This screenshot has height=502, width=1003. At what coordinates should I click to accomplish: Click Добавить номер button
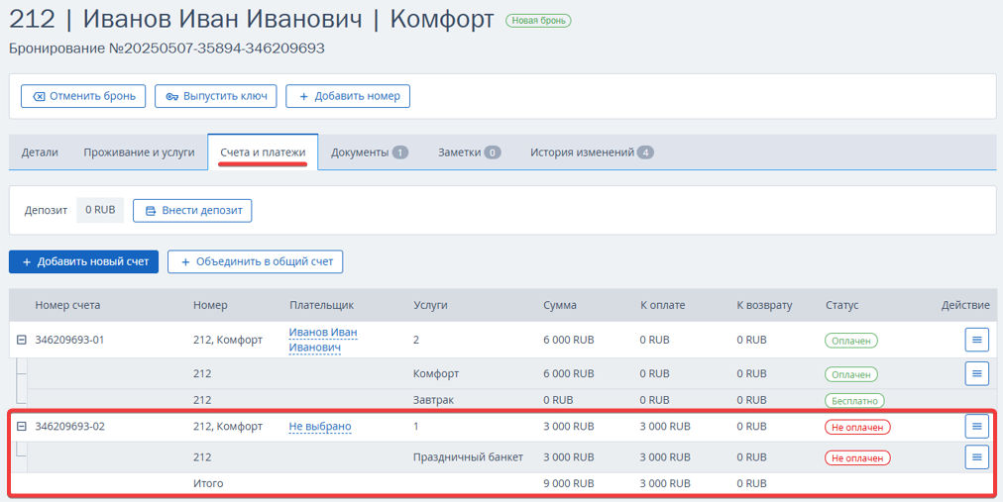(348, 96)
